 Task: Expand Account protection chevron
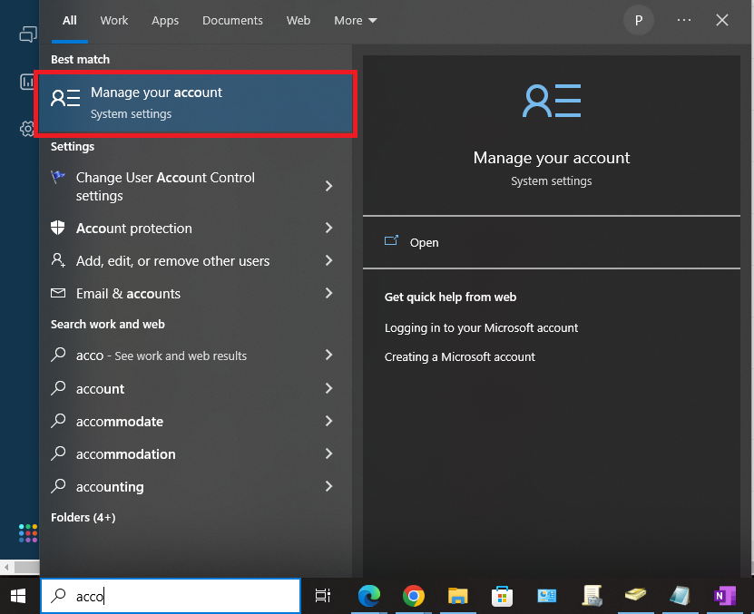pyautogui.click(x=329, y=228)
